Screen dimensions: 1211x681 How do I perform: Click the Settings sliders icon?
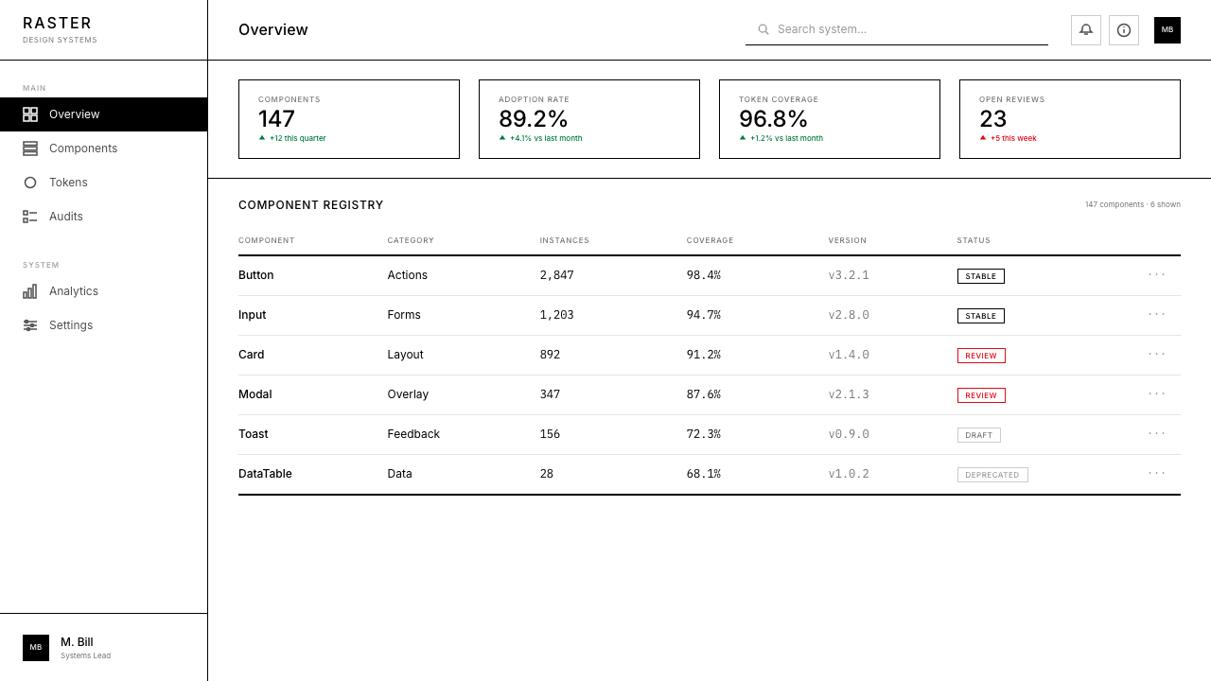pyautogui.click(x=30, y=325)
